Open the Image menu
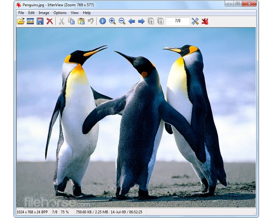The width and height of the screenshot is (272, 218). pyautogui.click(x=44, y=13)
